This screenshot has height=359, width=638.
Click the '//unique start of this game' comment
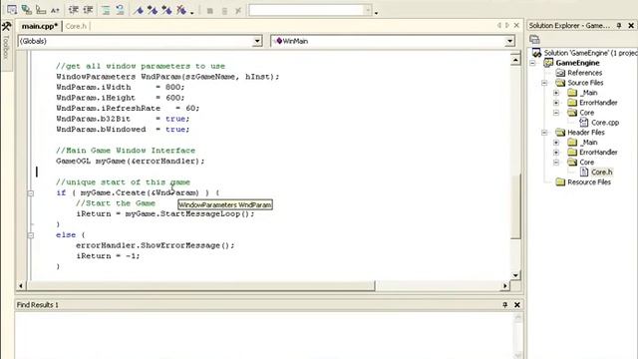click(123, 182)
